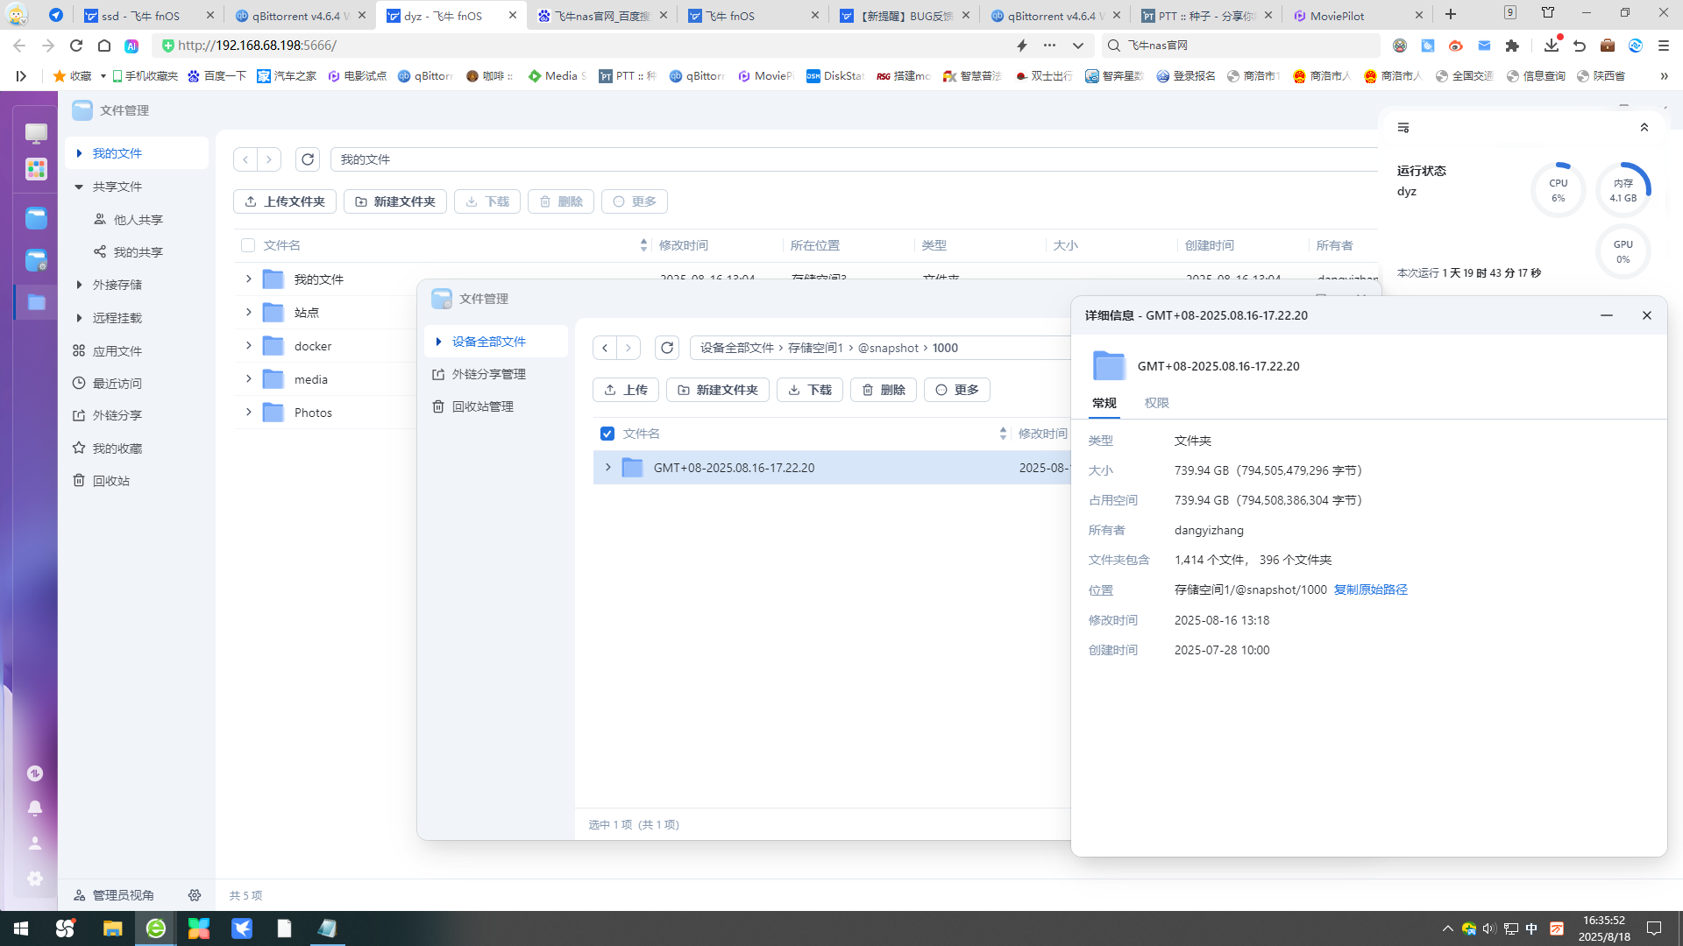Open the app center grid icon in the dock
This screenshot has width=1683, height=946.
click(36, 169)
